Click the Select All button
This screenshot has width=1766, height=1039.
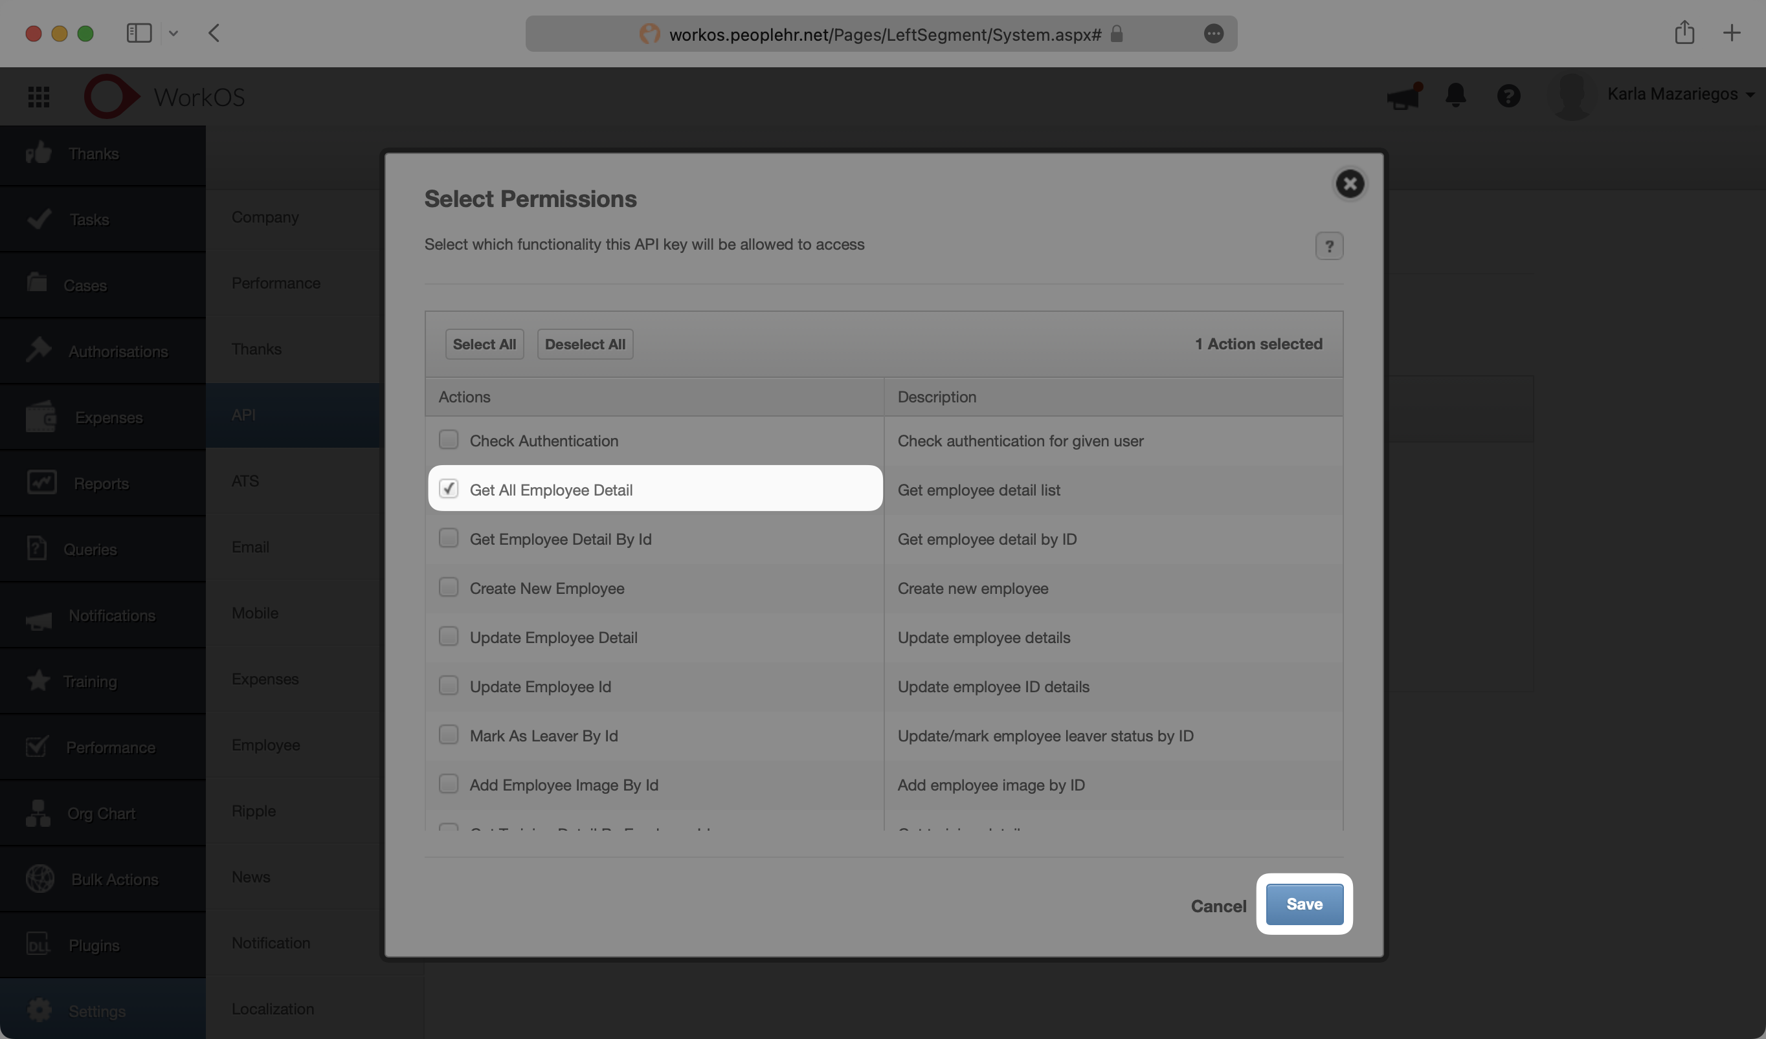click(x=484, y=344)
